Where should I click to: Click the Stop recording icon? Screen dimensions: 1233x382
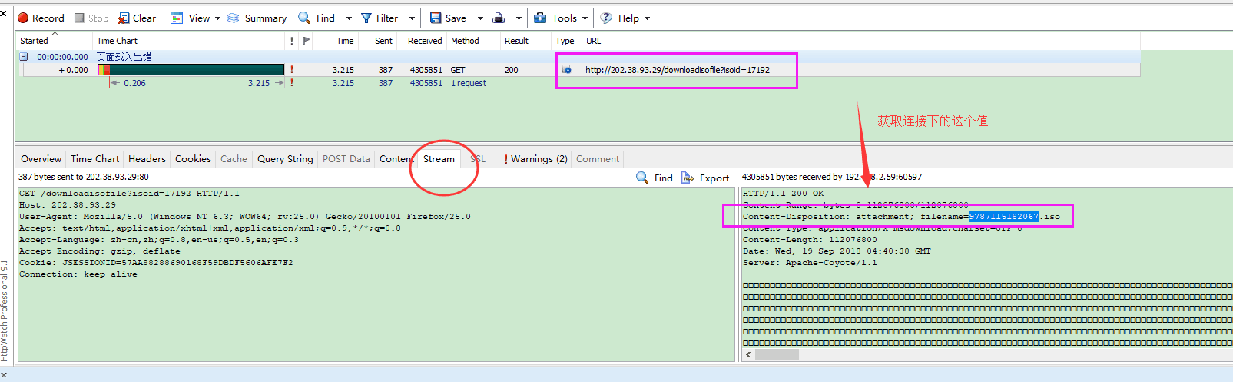point(80,18)
